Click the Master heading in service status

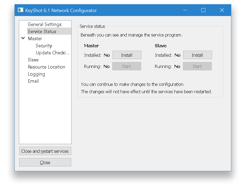[x=91, y=46]
